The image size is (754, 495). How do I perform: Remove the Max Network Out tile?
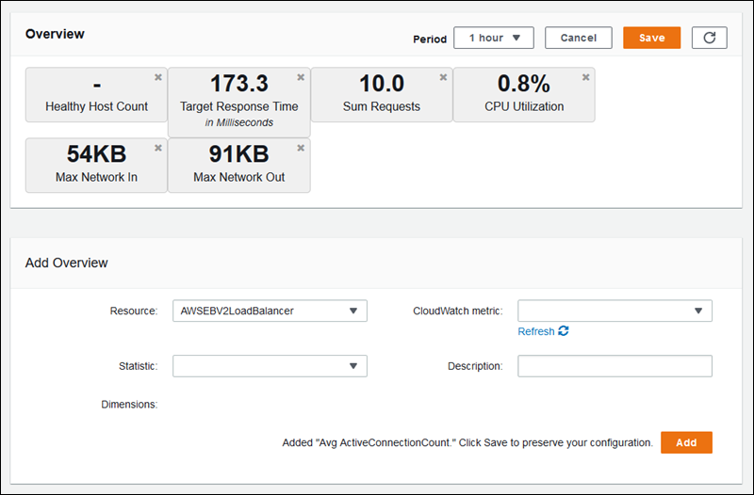[301, 148]
